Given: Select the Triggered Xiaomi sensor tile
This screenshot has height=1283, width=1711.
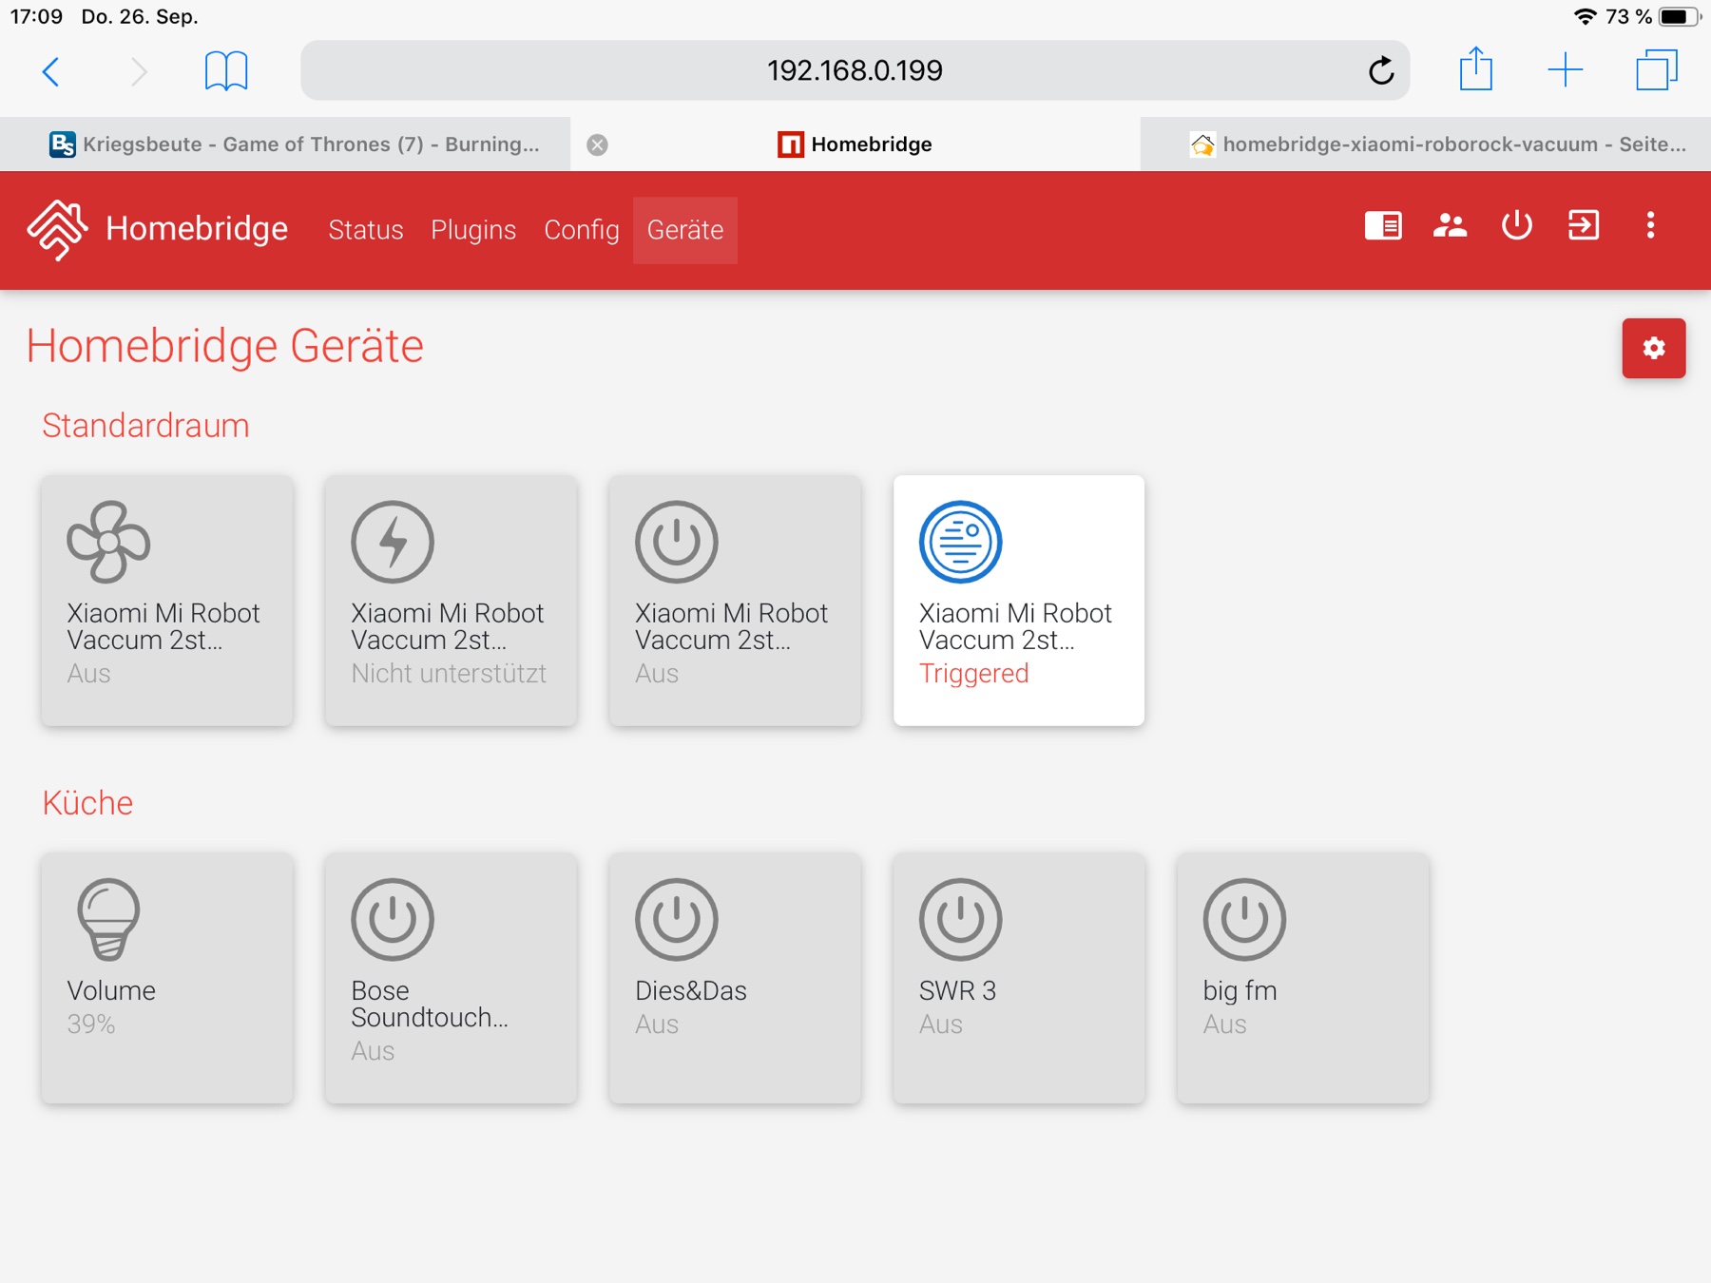Looking at the screenshot, I should (1018, 601).
